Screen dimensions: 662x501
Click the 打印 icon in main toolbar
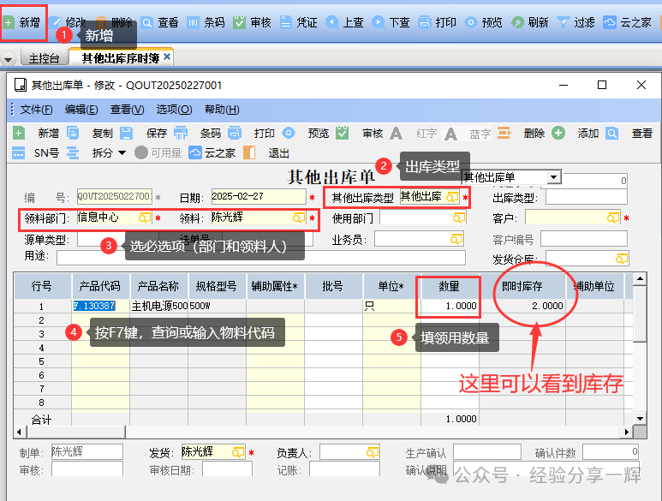click(x=437, y=22)
